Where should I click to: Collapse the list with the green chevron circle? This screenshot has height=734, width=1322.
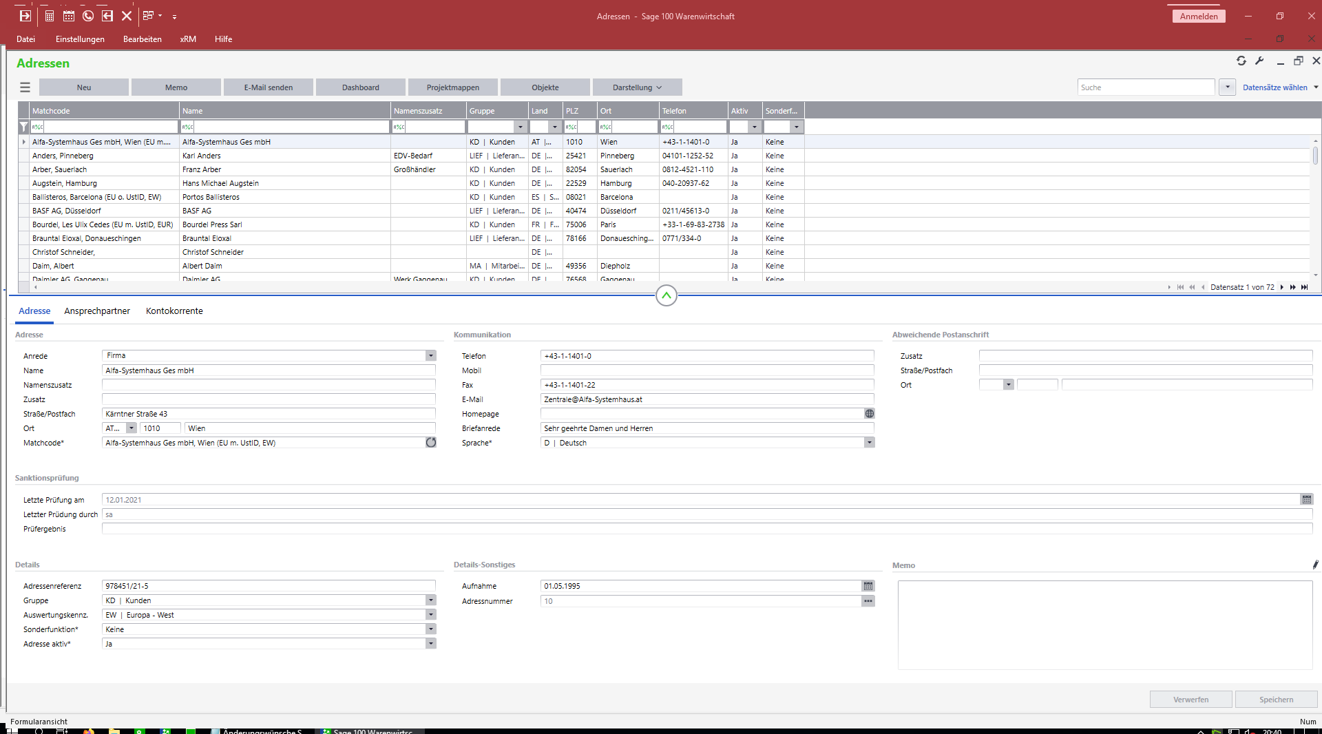667,295
